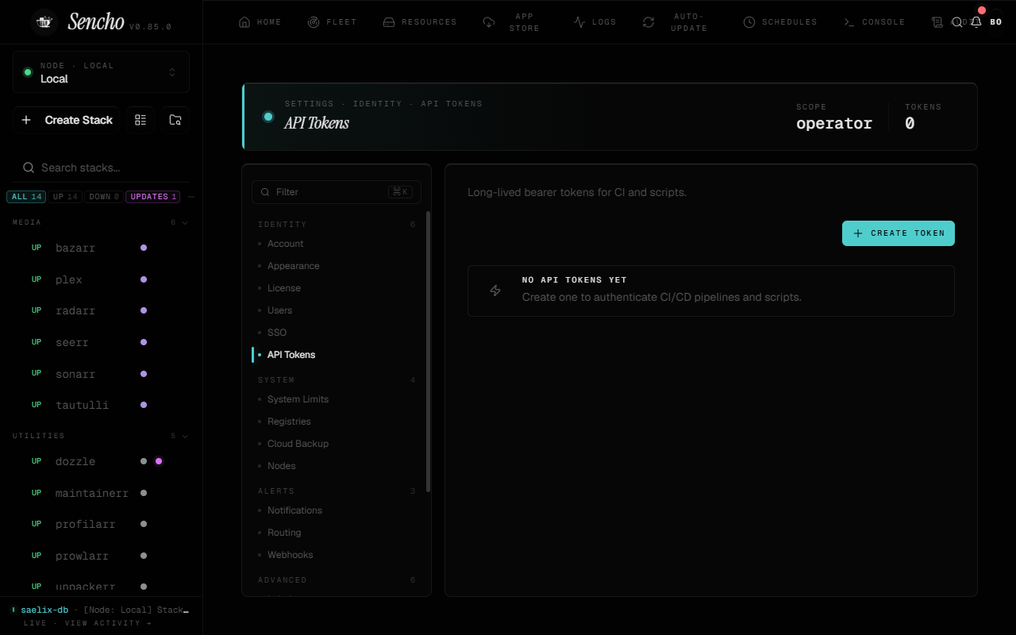Select the DOWN 0 filter chip
The width and height of the screenshot is (1016, 635).
click(x=104, y=197)
